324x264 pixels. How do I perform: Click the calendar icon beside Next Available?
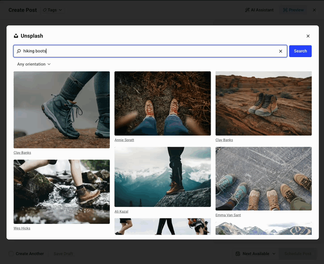coord(238,254)
